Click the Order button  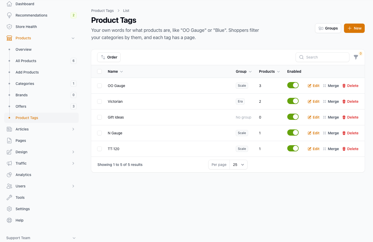[109, 57]
